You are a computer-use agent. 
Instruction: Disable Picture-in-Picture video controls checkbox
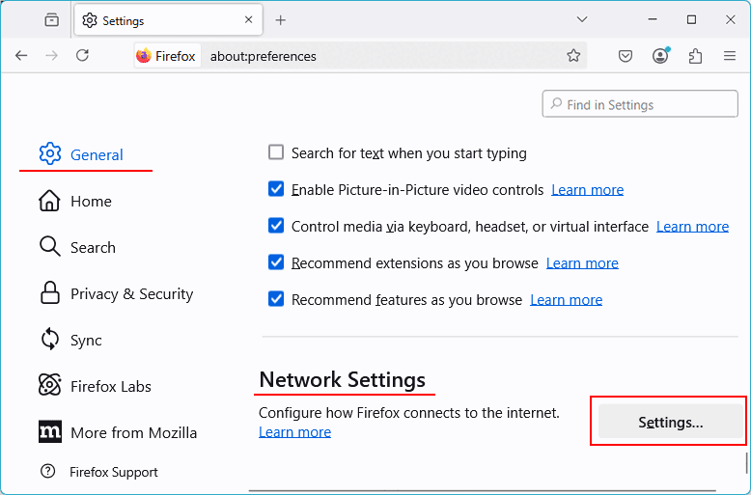click(276, 190)
